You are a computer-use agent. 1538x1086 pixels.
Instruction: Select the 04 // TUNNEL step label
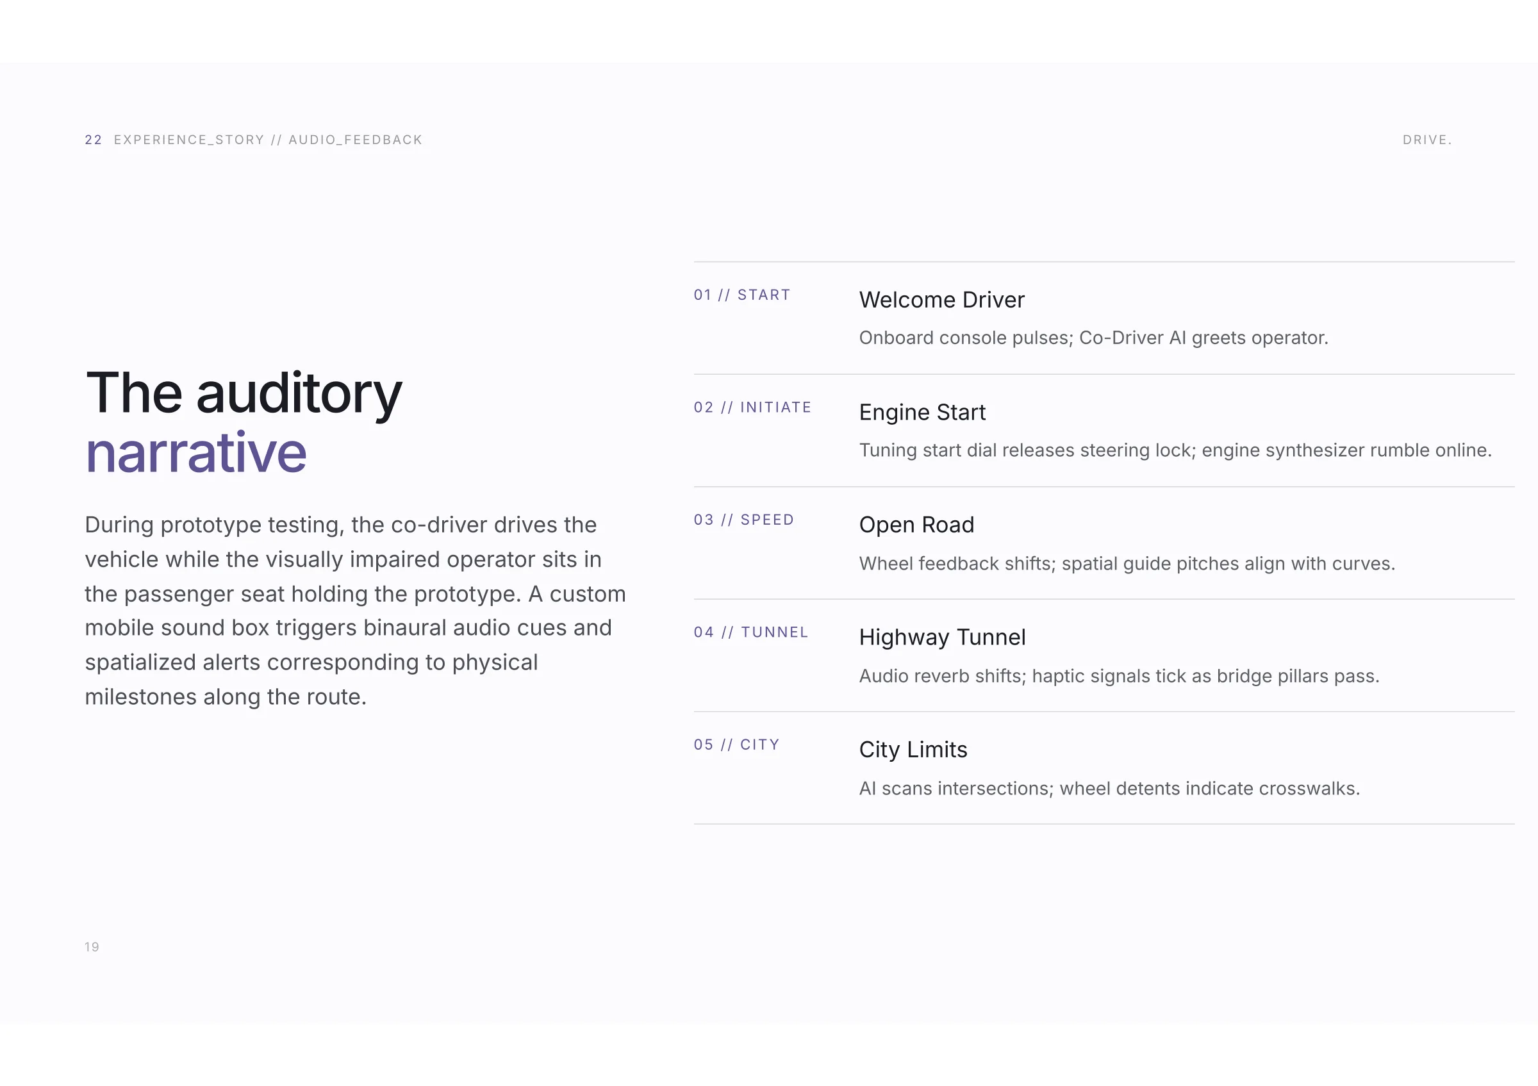pyautogui.click(x=751, y=632)
